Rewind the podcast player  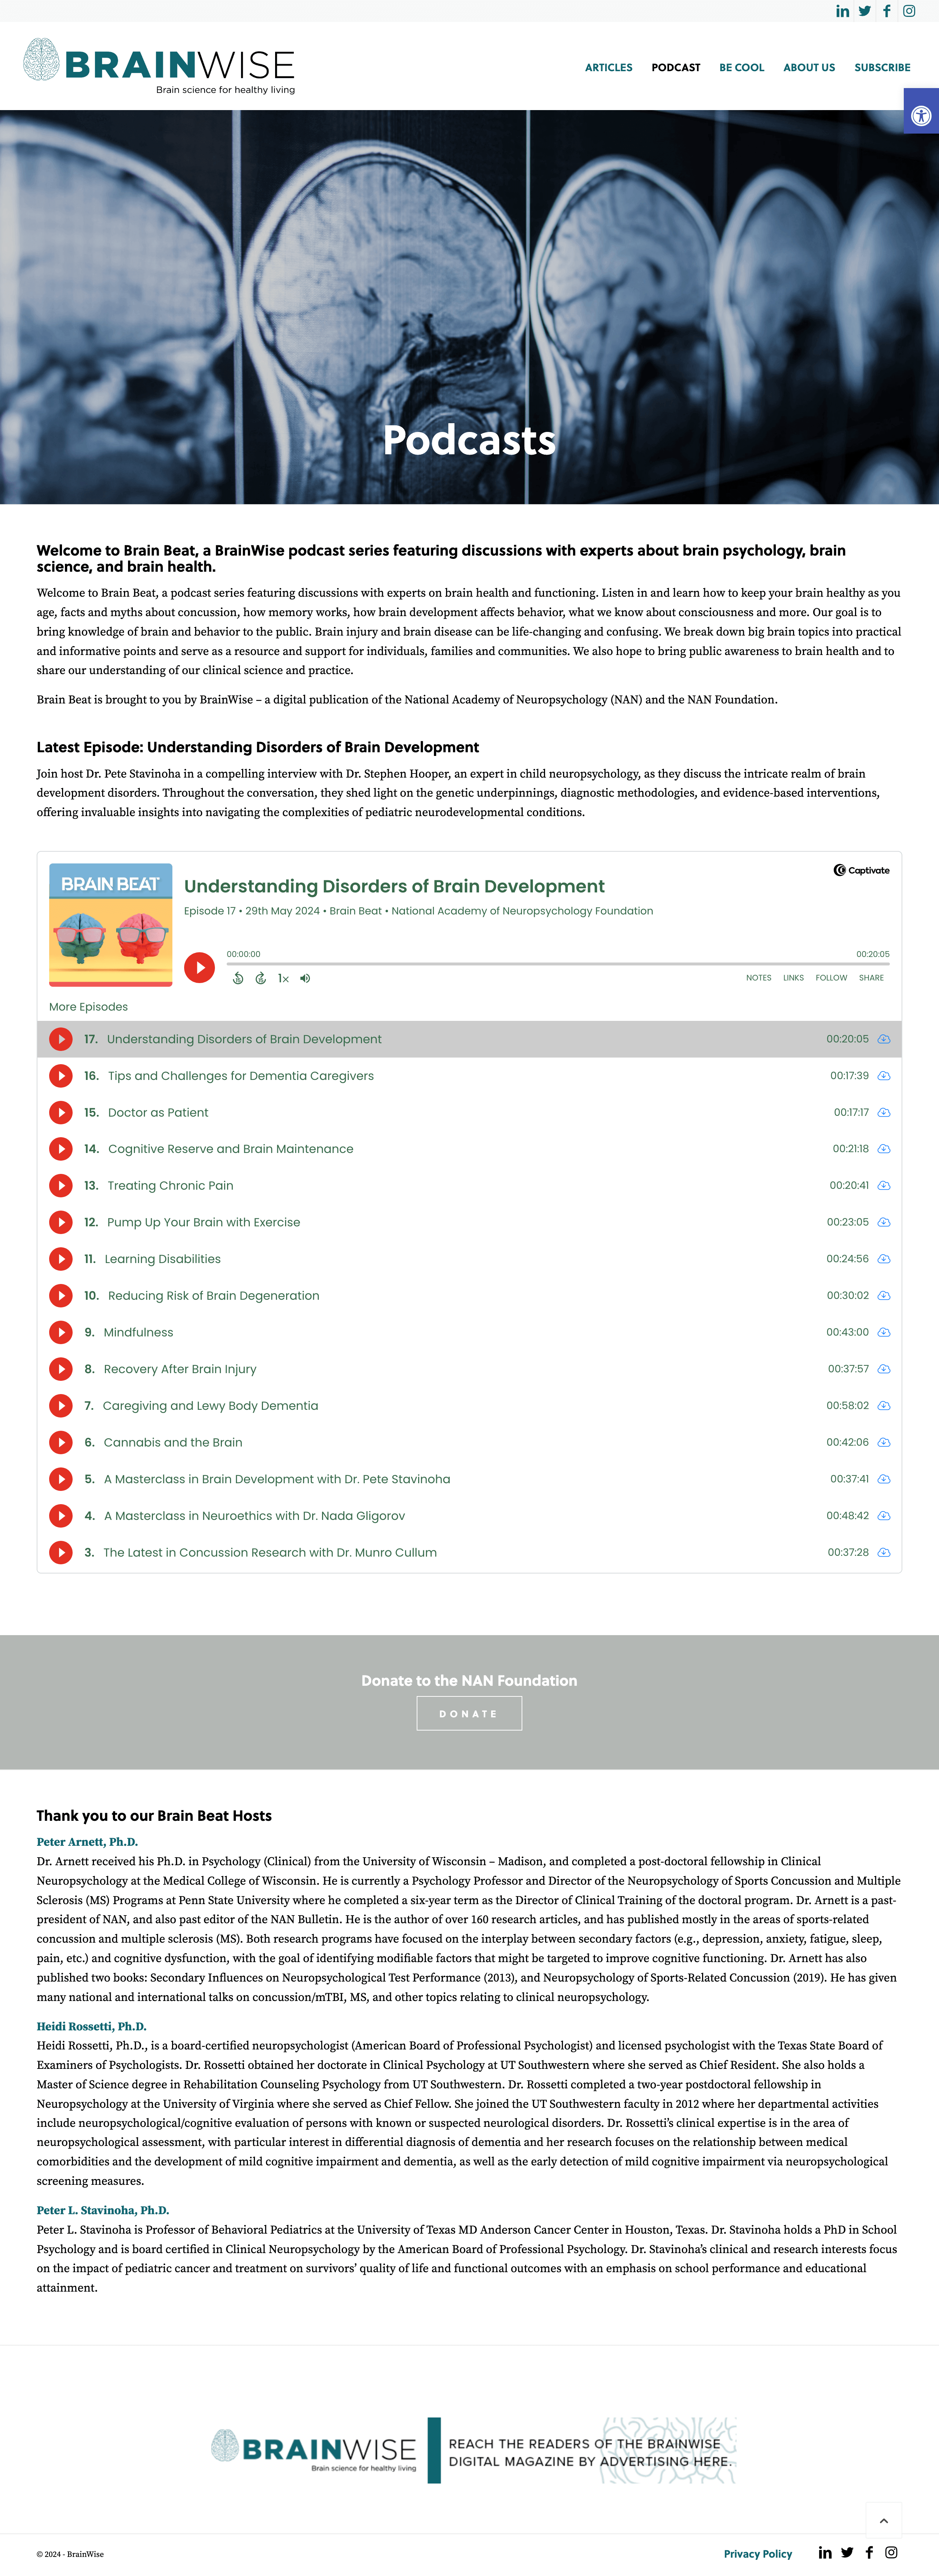(x=238, y=978)
